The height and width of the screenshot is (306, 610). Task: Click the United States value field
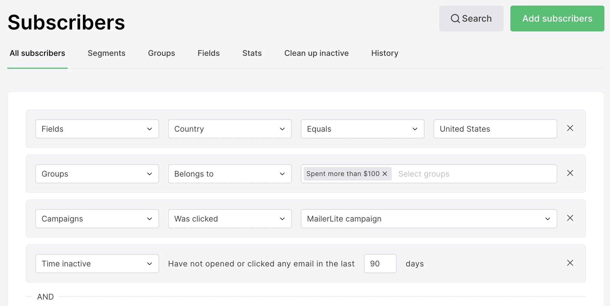(x=495, y=129)
